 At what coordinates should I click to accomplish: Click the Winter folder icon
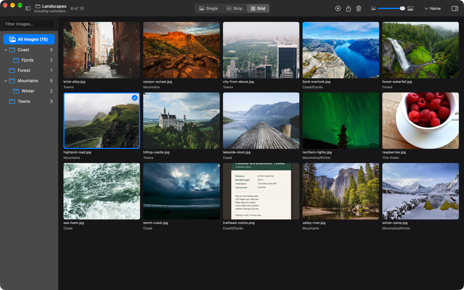tap(16, 91)
